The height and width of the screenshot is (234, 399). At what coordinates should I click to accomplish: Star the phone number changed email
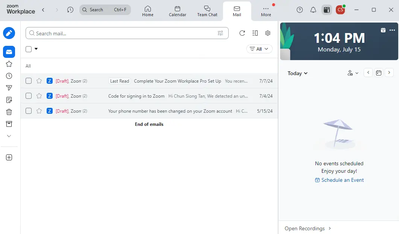[x=39, y=111]
